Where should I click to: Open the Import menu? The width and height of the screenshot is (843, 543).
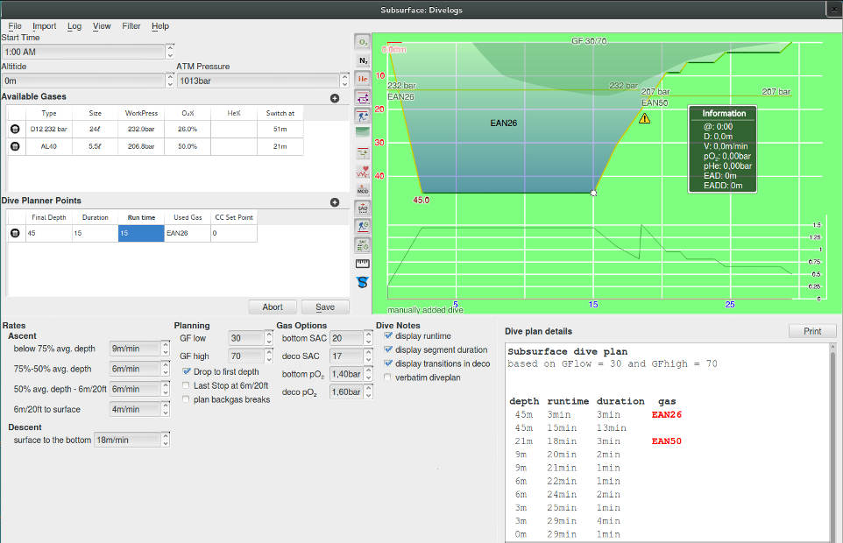click(x=44, y=25)
